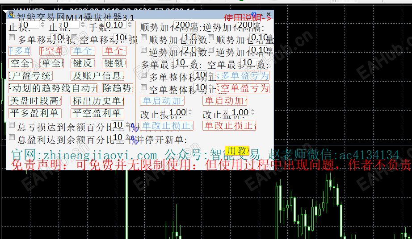Click the red 开空单 button
This screenshot has width=412, height=239.
tap(50, 51)
